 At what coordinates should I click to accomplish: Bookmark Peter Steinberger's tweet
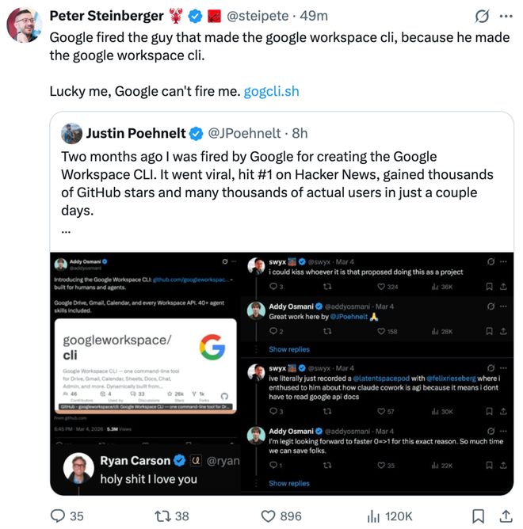[x=478, y=516]
